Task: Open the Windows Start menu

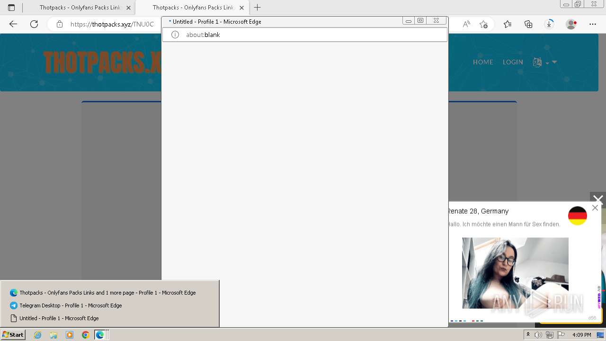Action: 13,335
